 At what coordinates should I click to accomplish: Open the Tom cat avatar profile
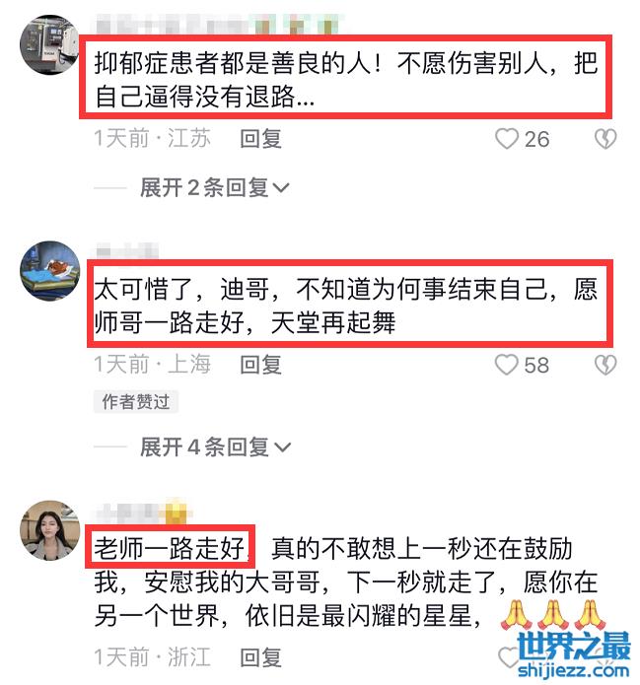(x=50, y=270)
